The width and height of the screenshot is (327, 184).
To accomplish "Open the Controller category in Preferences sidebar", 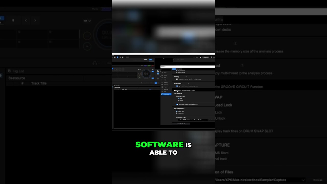I will 166,85.
